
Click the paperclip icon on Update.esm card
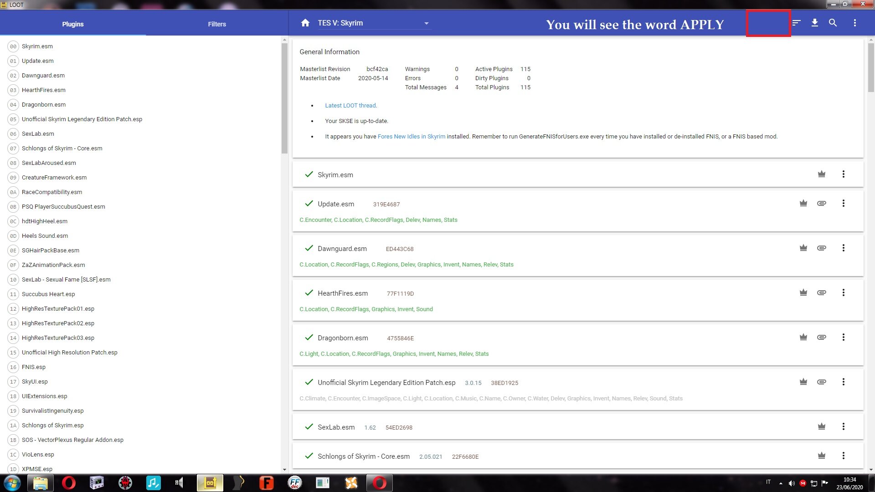pos(822,203)
